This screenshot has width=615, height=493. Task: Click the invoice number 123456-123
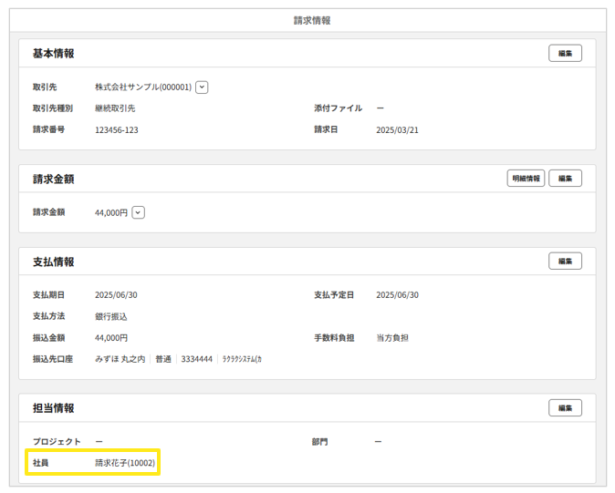click(117, 129)
